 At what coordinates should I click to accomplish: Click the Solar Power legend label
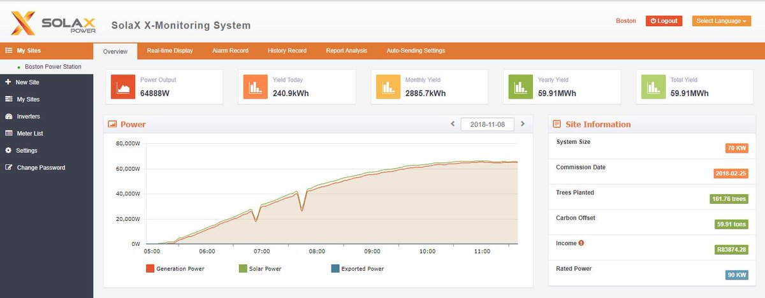pos(266,269)
